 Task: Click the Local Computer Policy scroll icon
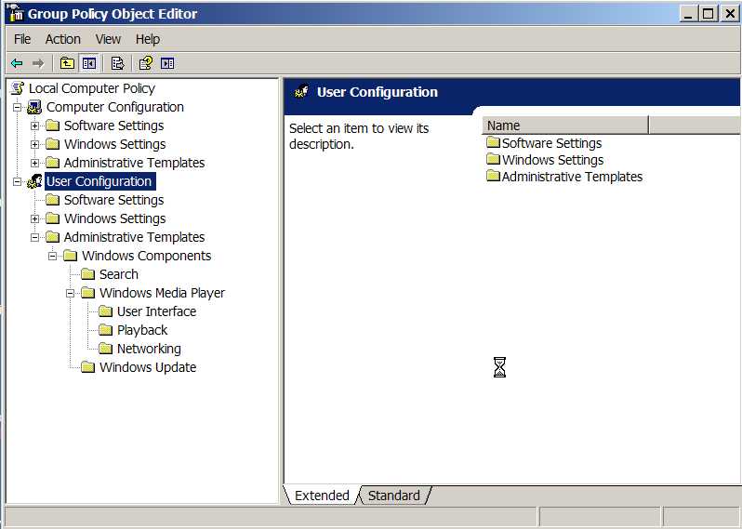point(18,88)
